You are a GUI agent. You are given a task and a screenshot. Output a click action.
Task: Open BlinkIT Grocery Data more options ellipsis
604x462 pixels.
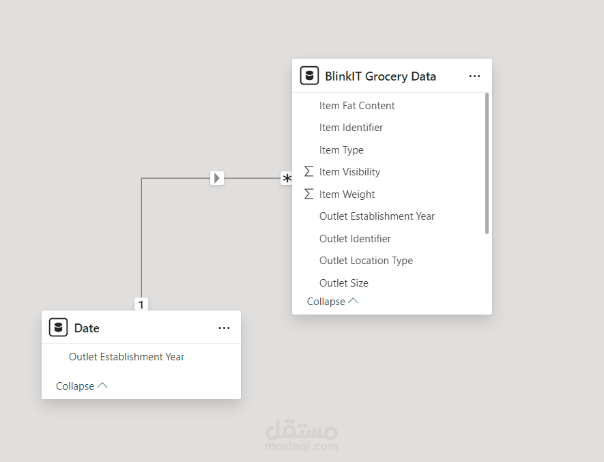(x=474, y=76)
